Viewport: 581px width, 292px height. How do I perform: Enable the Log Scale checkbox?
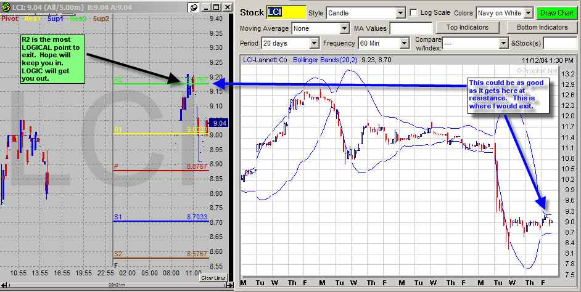(x=414, y=13)
